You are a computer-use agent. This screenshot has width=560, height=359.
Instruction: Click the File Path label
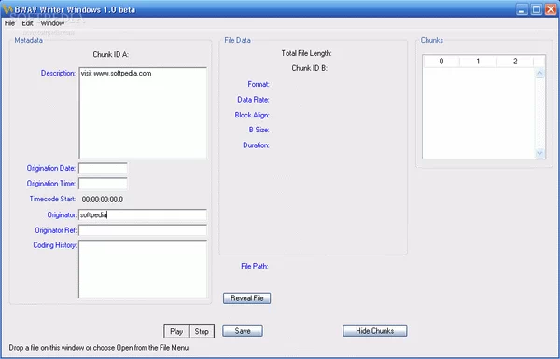254,266
